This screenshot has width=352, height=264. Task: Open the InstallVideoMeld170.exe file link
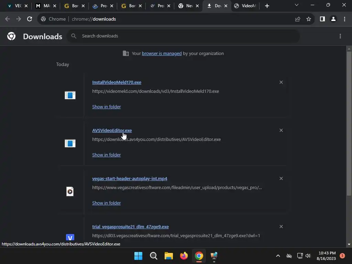click(117, 82)
